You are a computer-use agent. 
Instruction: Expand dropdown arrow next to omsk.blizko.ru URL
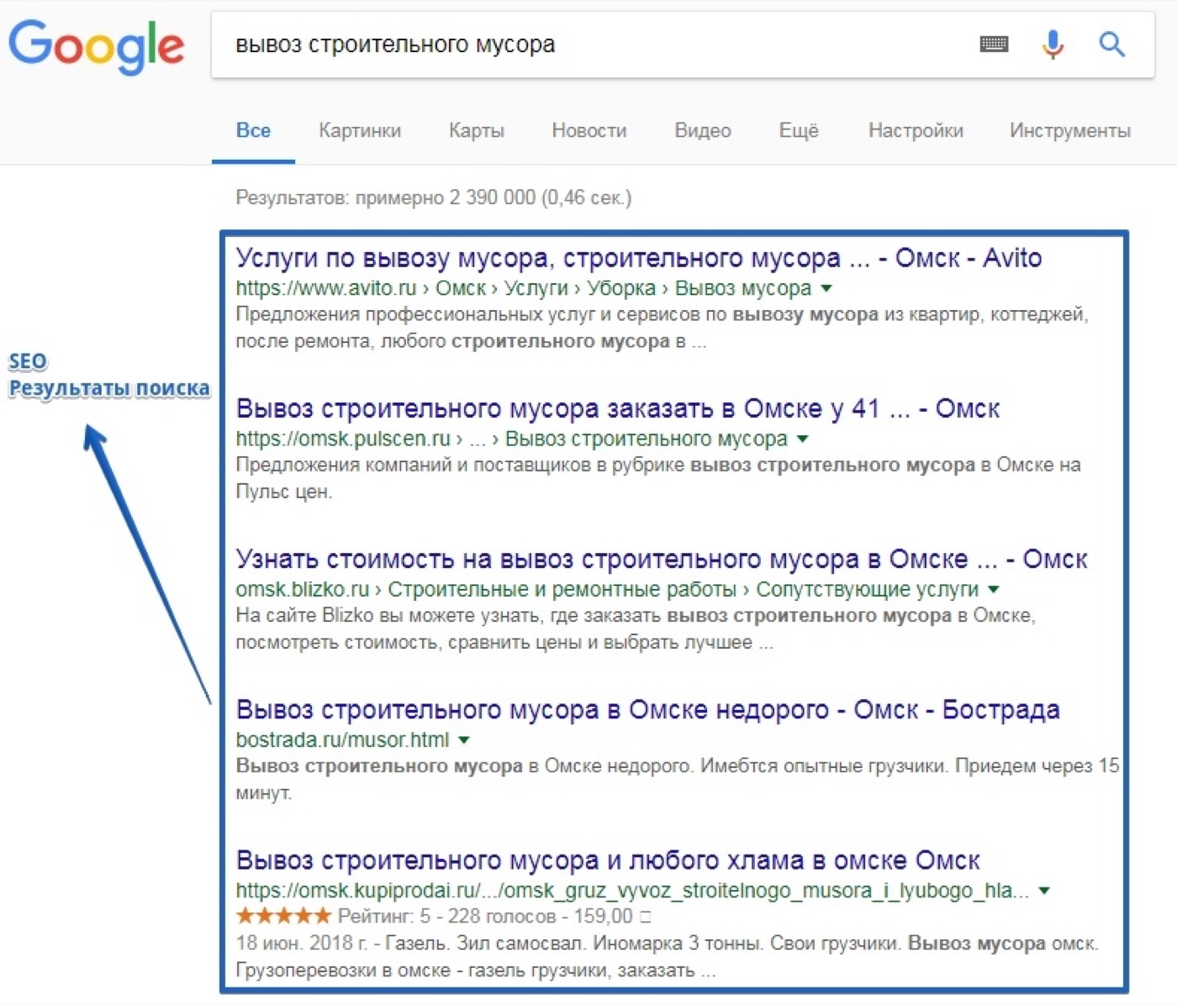(x=994, y=589)
